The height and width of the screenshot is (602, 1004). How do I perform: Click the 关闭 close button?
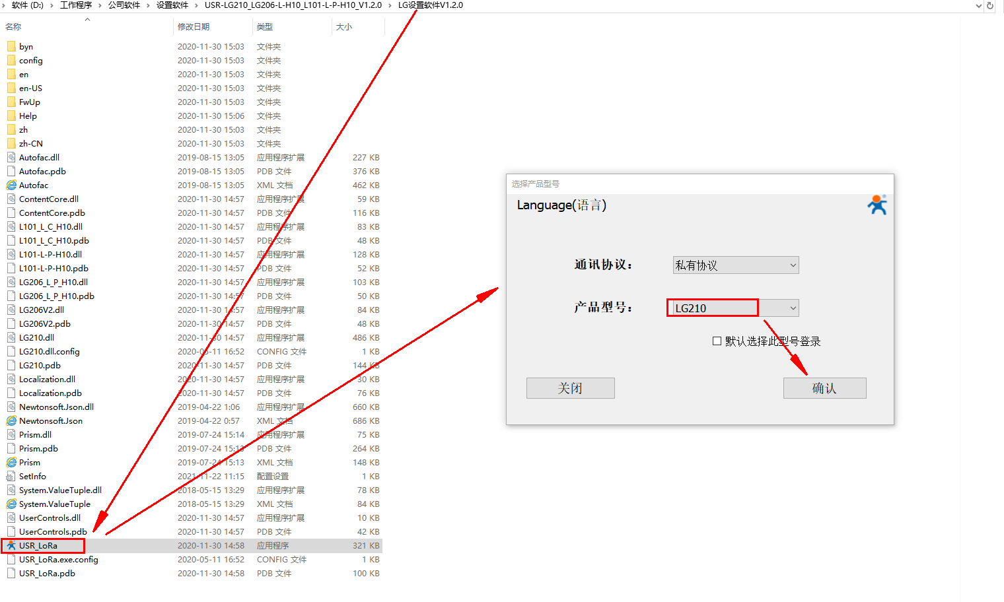click(x=570, y=388)
